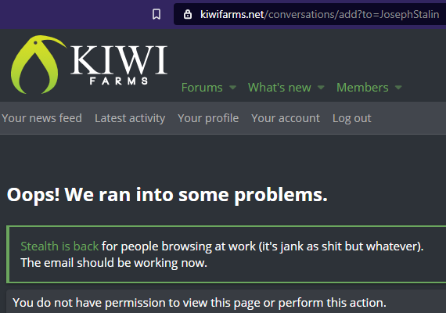The image size is (446, 313).
Task: Open the What's new menu
Action: click(279, 88)
